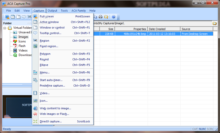Choose Round capture option
The image size is (220, 133).
[63, 59]
